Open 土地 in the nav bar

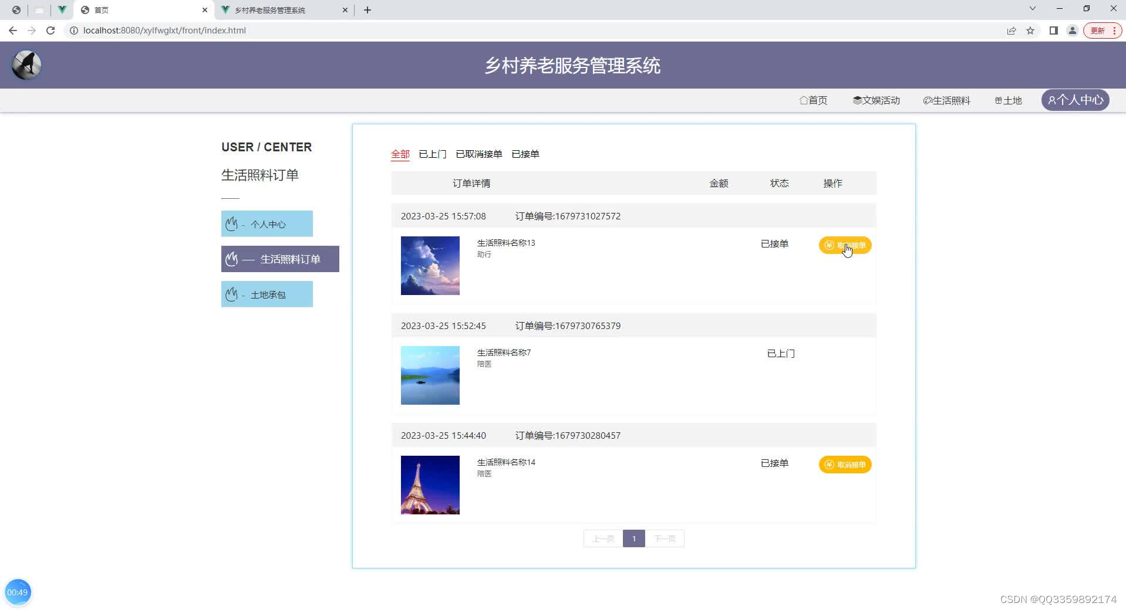1008,100
